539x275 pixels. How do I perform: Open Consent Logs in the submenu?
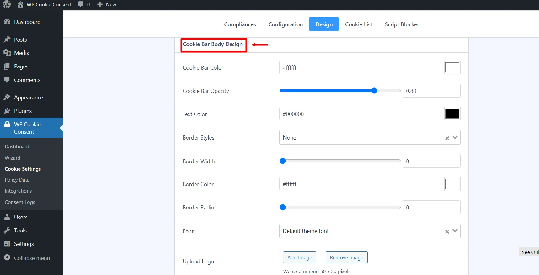pyautogui.click(x=20, y=202)
